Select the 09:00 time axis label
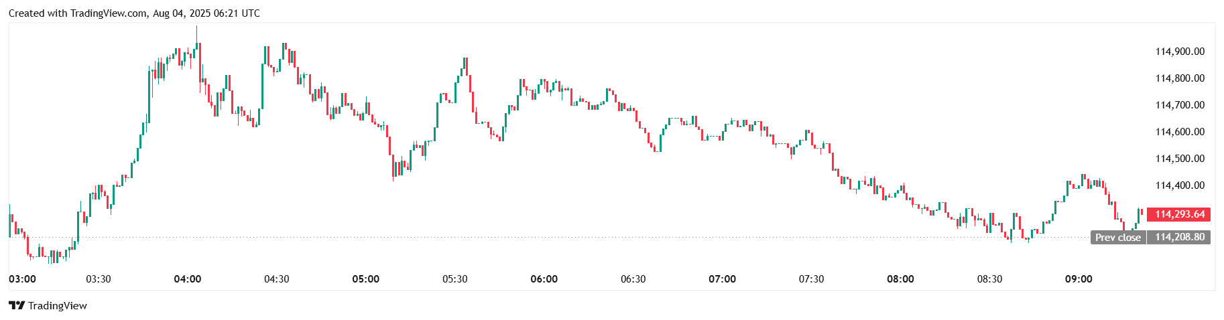Viewport: 1224px width, 320px height. [x=1079, y=279]
